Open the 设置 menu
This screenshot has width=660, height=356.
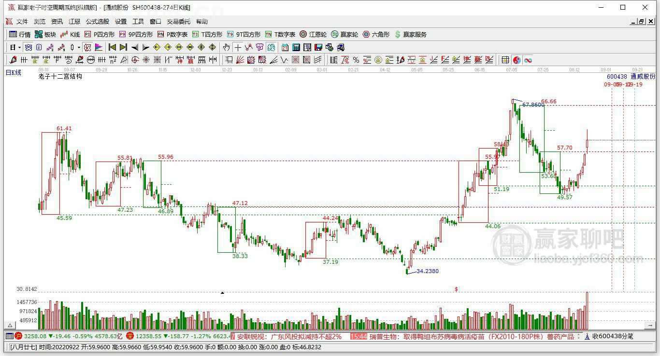(121, 22)
